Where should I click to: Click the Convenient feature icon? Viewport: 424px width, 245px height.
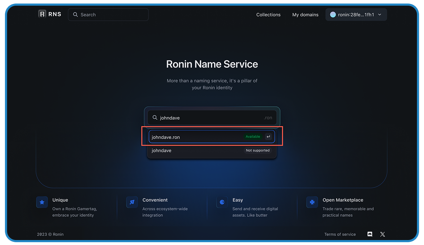point(132,202)
